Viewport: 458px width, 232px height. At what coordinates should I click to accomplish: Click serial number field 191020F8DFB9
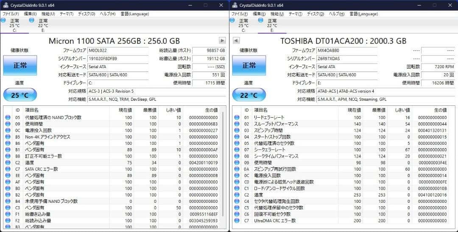[x=118, y=58]
